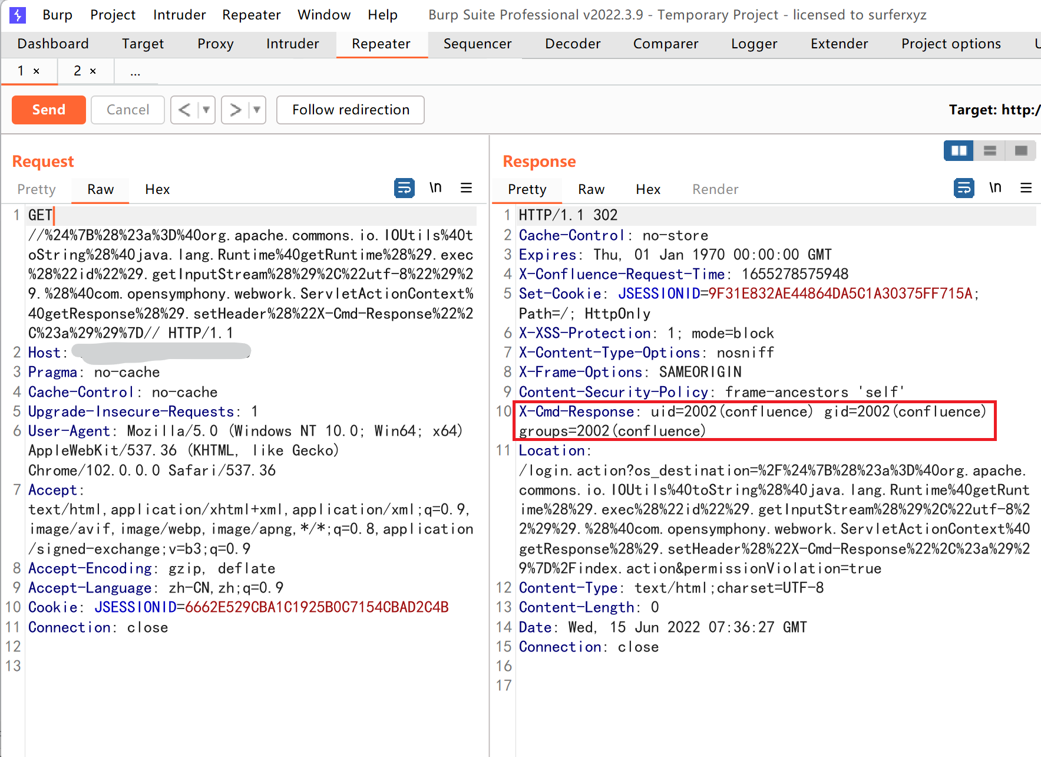The width and height of the screenshot is (1041, 757).
Task: Select Render view in Response panel
Action: pyautogui.click(x=715, y=189)
